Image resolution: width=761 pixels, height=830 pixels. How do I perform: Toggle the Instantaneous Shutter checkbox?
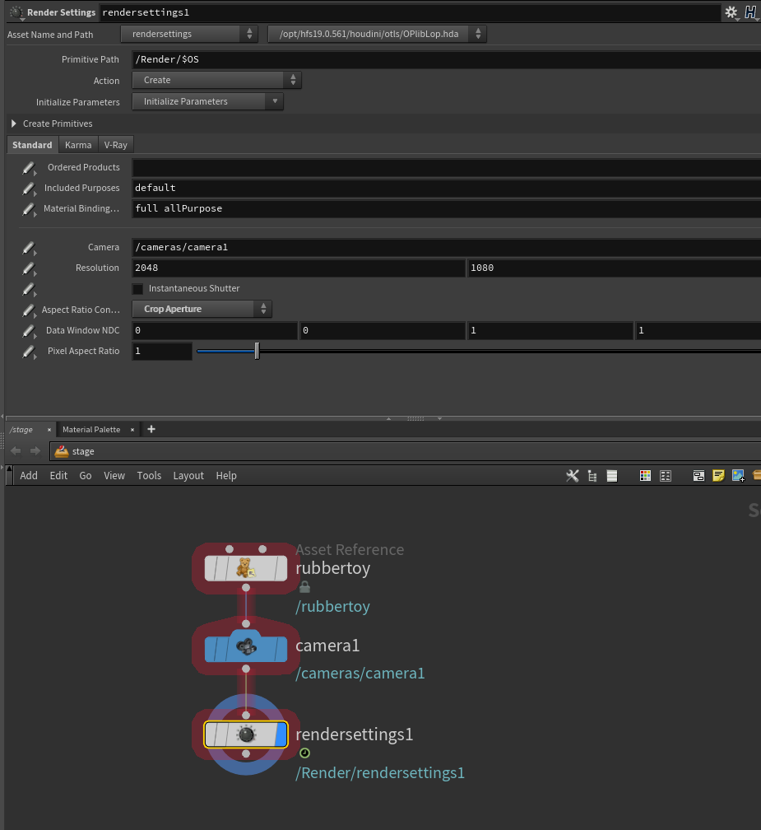137,289
